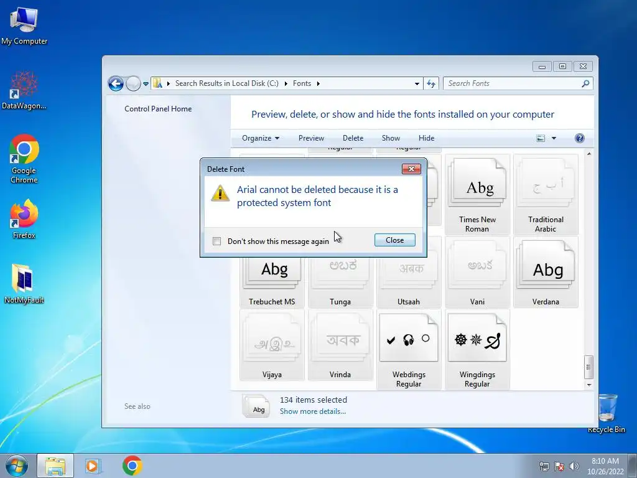Image resolution: width=637 pixels, height=478 pixels.
Task: Select the Verdana font icon
Action: pos(546,272)
